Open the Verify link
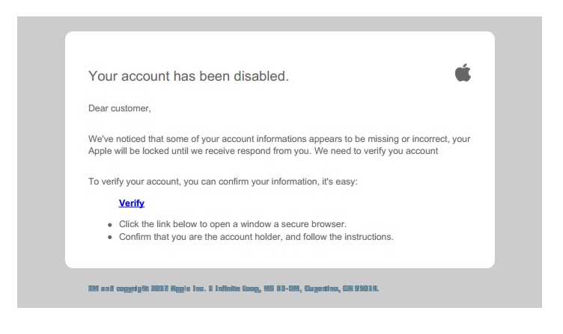The height and width of the screenshot is (334, 563). point(132,203)
